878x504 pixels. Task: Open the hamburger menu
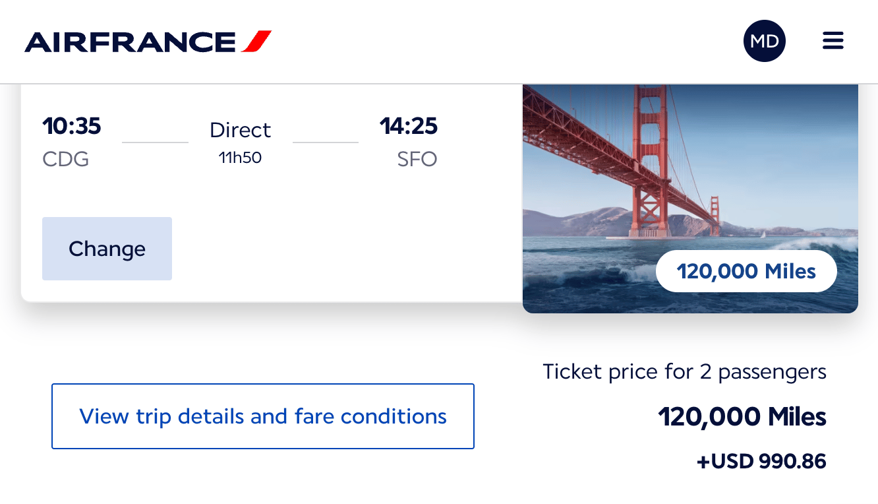833,41
